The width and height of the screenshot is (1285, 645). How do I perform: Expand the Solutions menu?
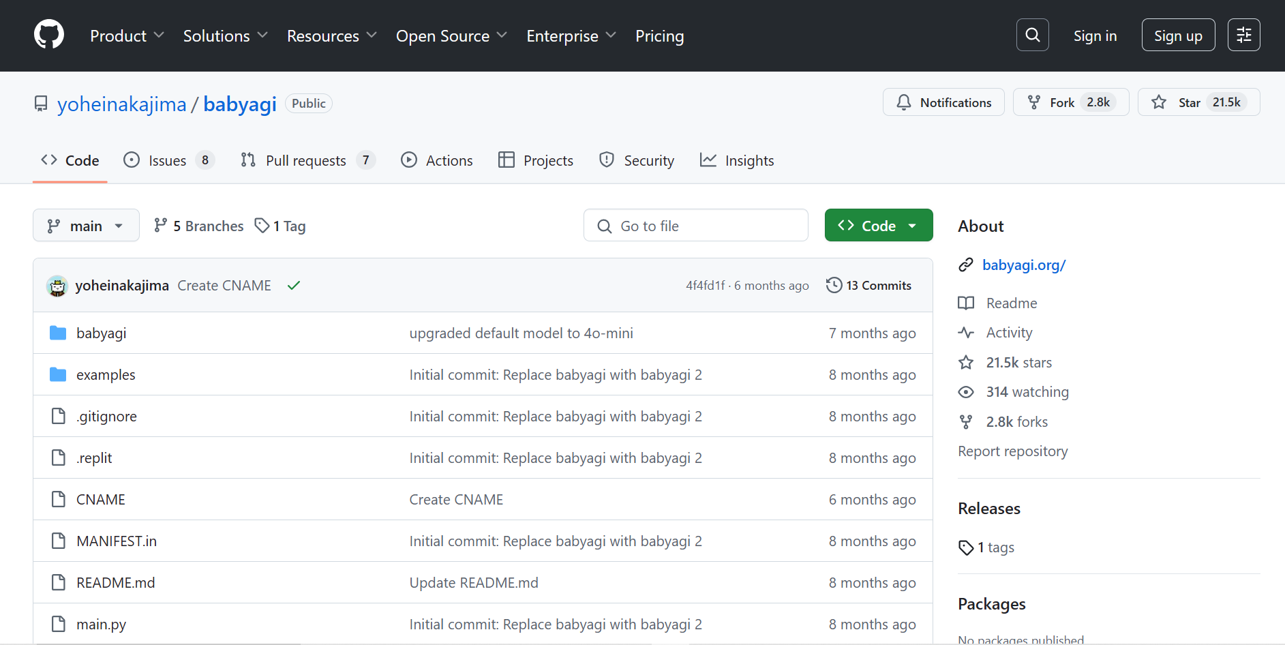225,35
